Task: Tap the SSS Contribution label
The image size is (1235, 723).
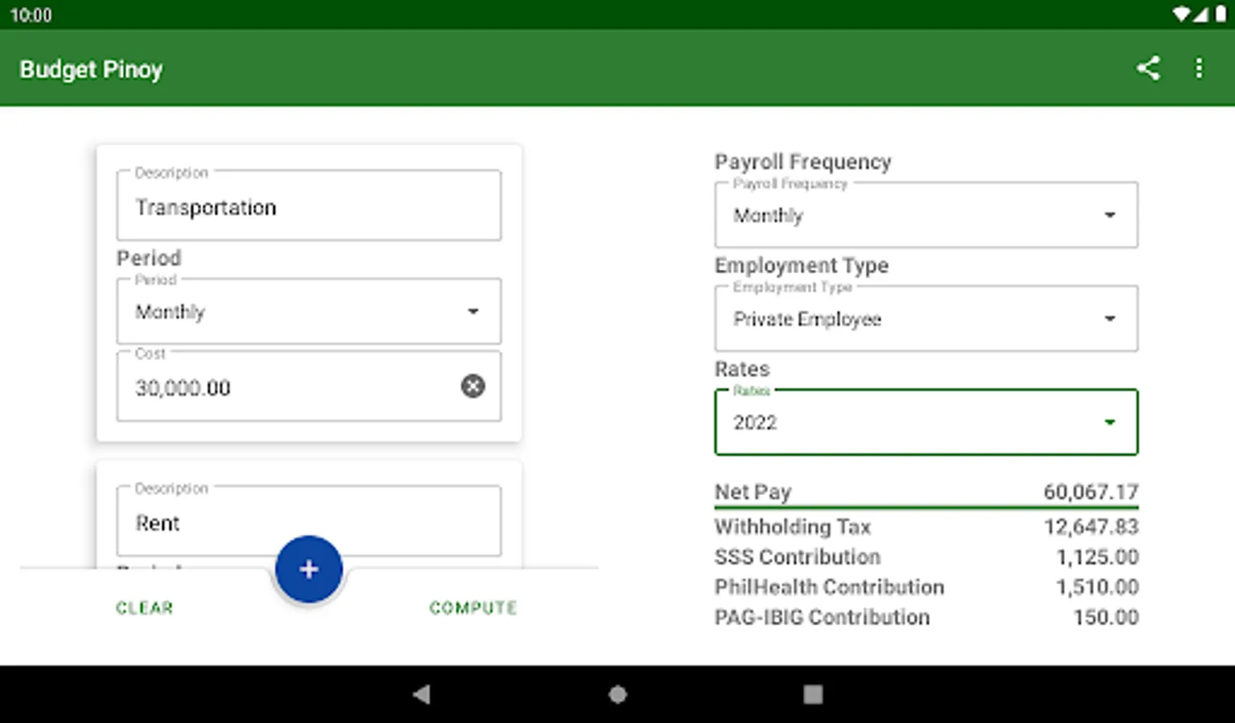Action: (x=798, y=558)
